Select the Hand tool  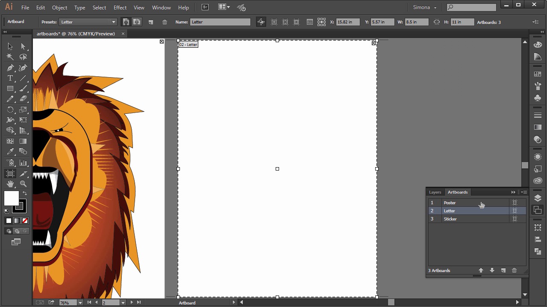pos(10,184)
